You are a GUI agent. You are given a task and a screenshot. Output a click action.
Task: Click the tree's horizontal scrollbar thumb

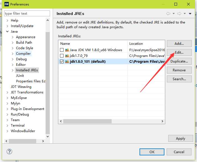point(22,141)
